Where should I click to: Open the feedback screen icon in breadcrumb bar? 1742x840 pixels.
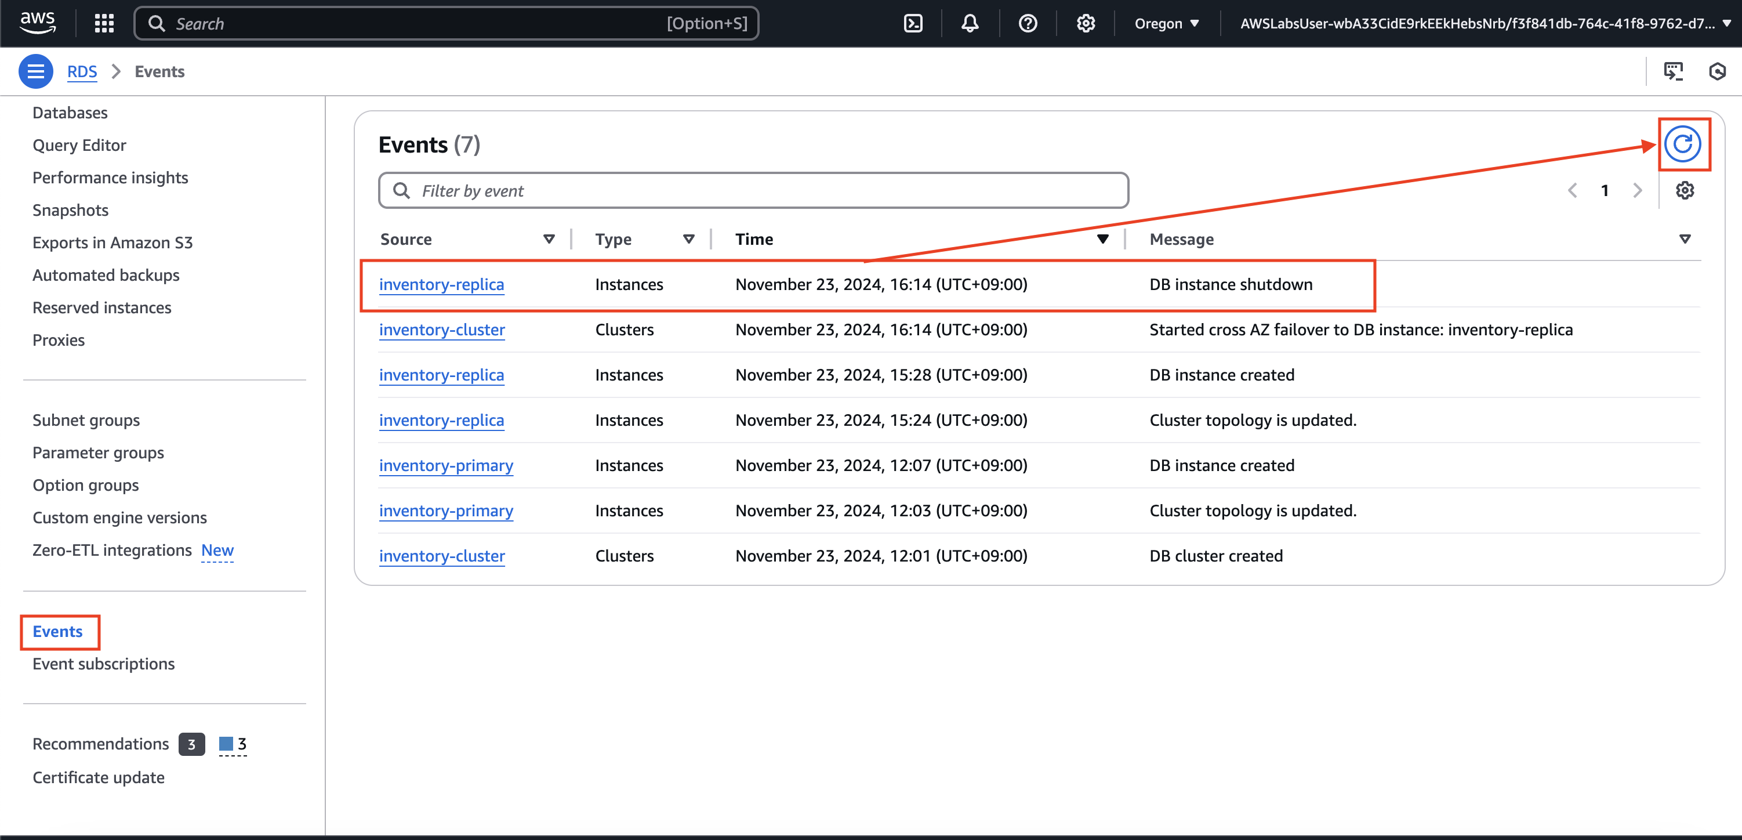point(1673,72)
